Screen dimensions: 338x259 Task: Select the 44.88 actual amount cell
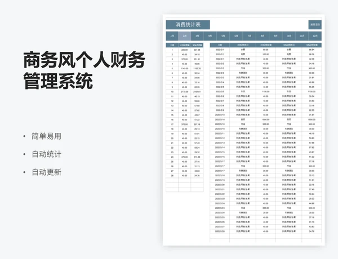click(x=312, y=203)
